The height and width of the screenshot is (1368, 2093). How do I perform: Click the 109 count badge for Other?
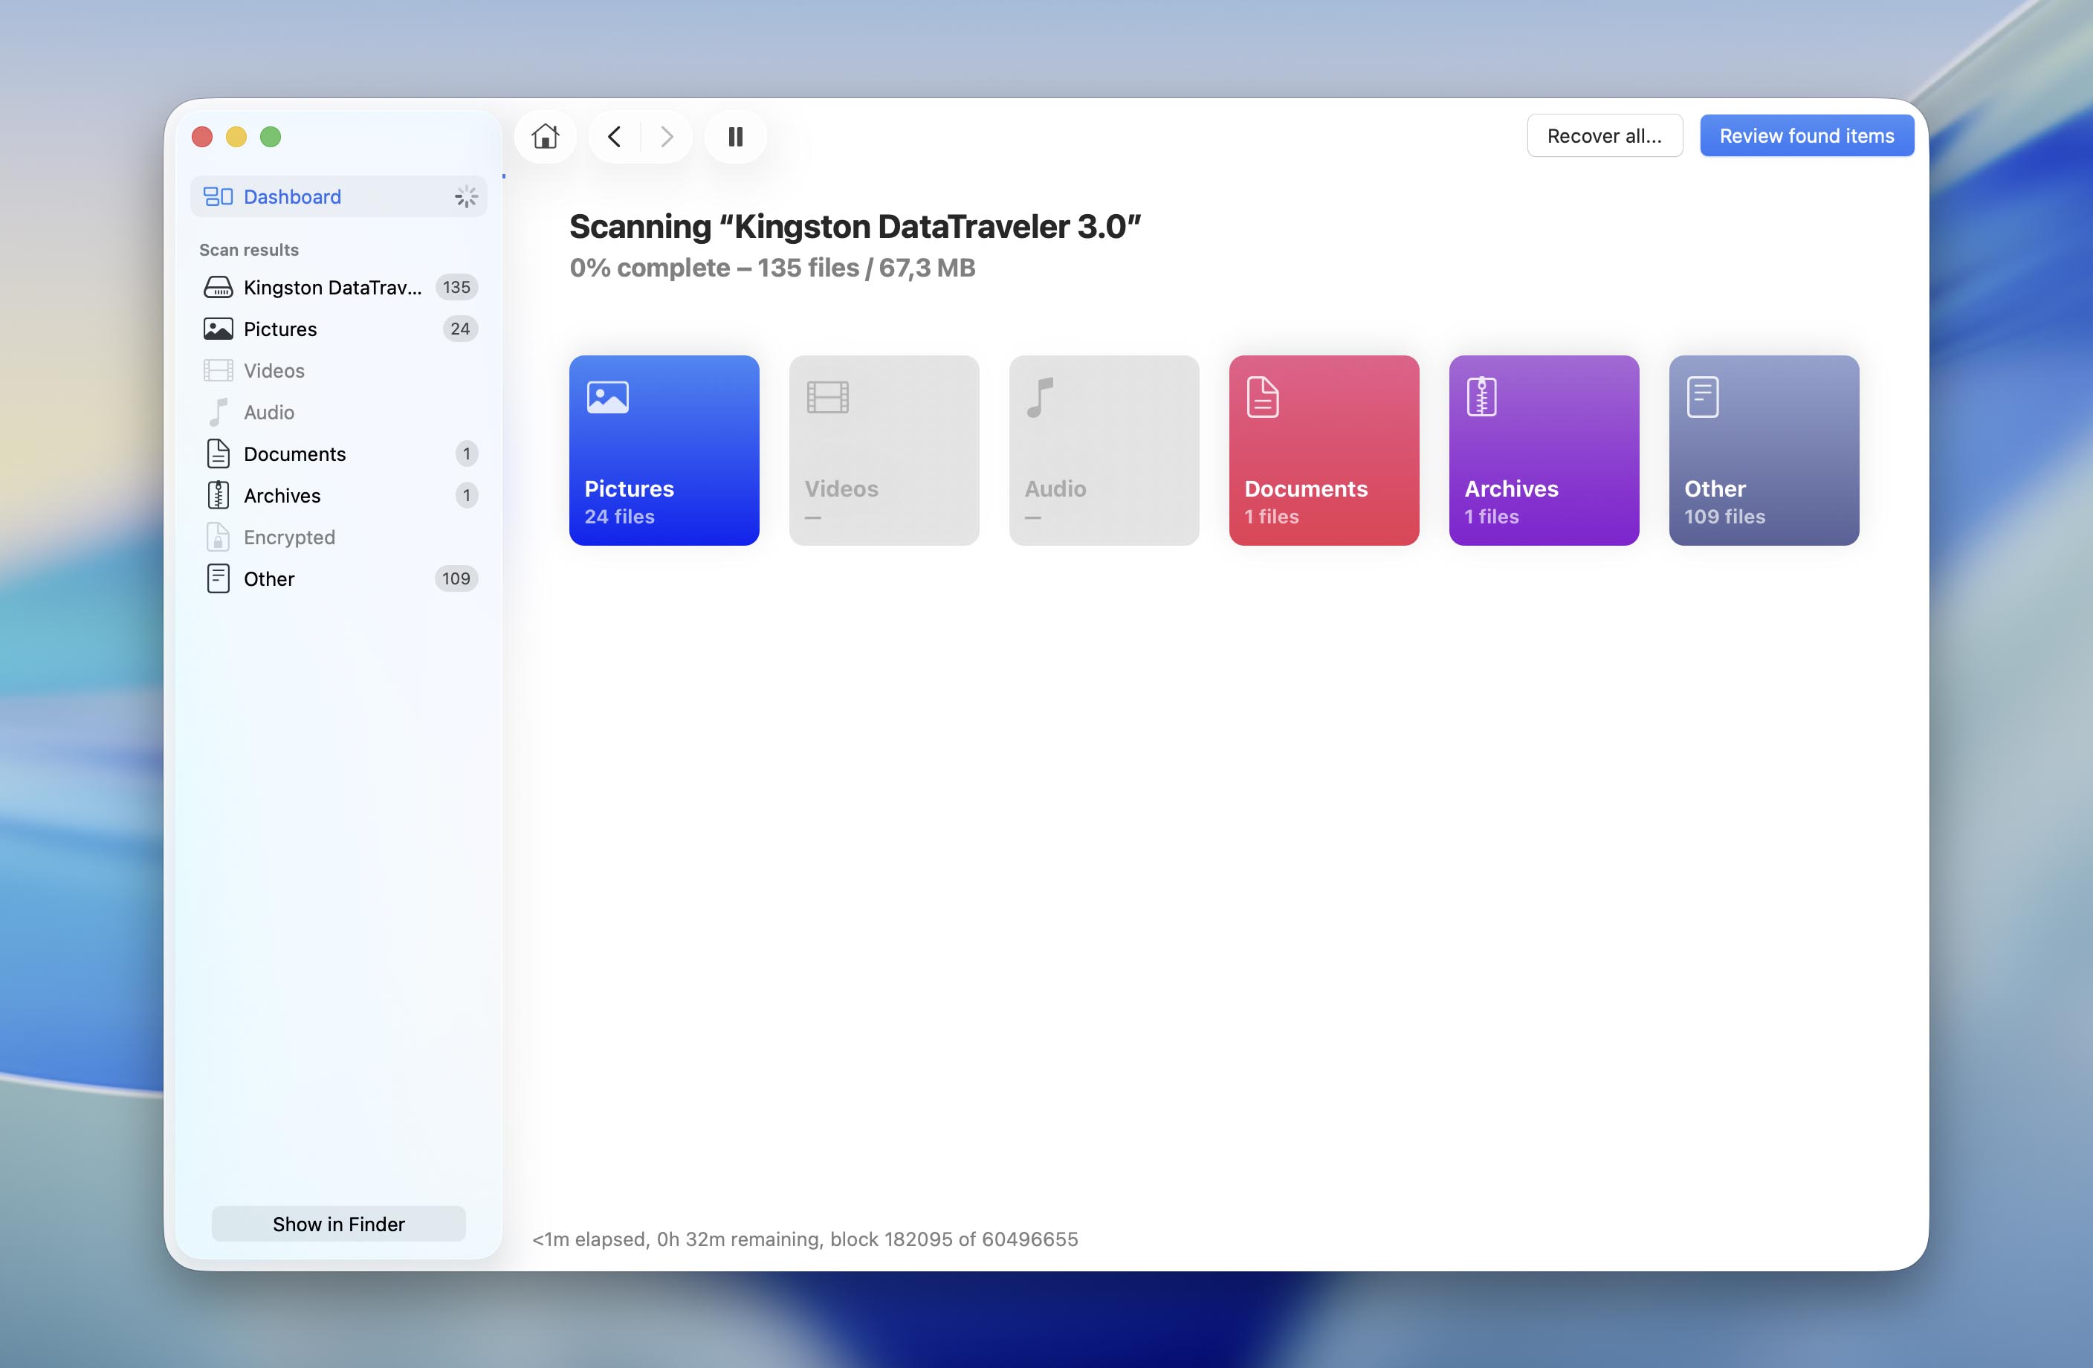(x=456, y=579)
